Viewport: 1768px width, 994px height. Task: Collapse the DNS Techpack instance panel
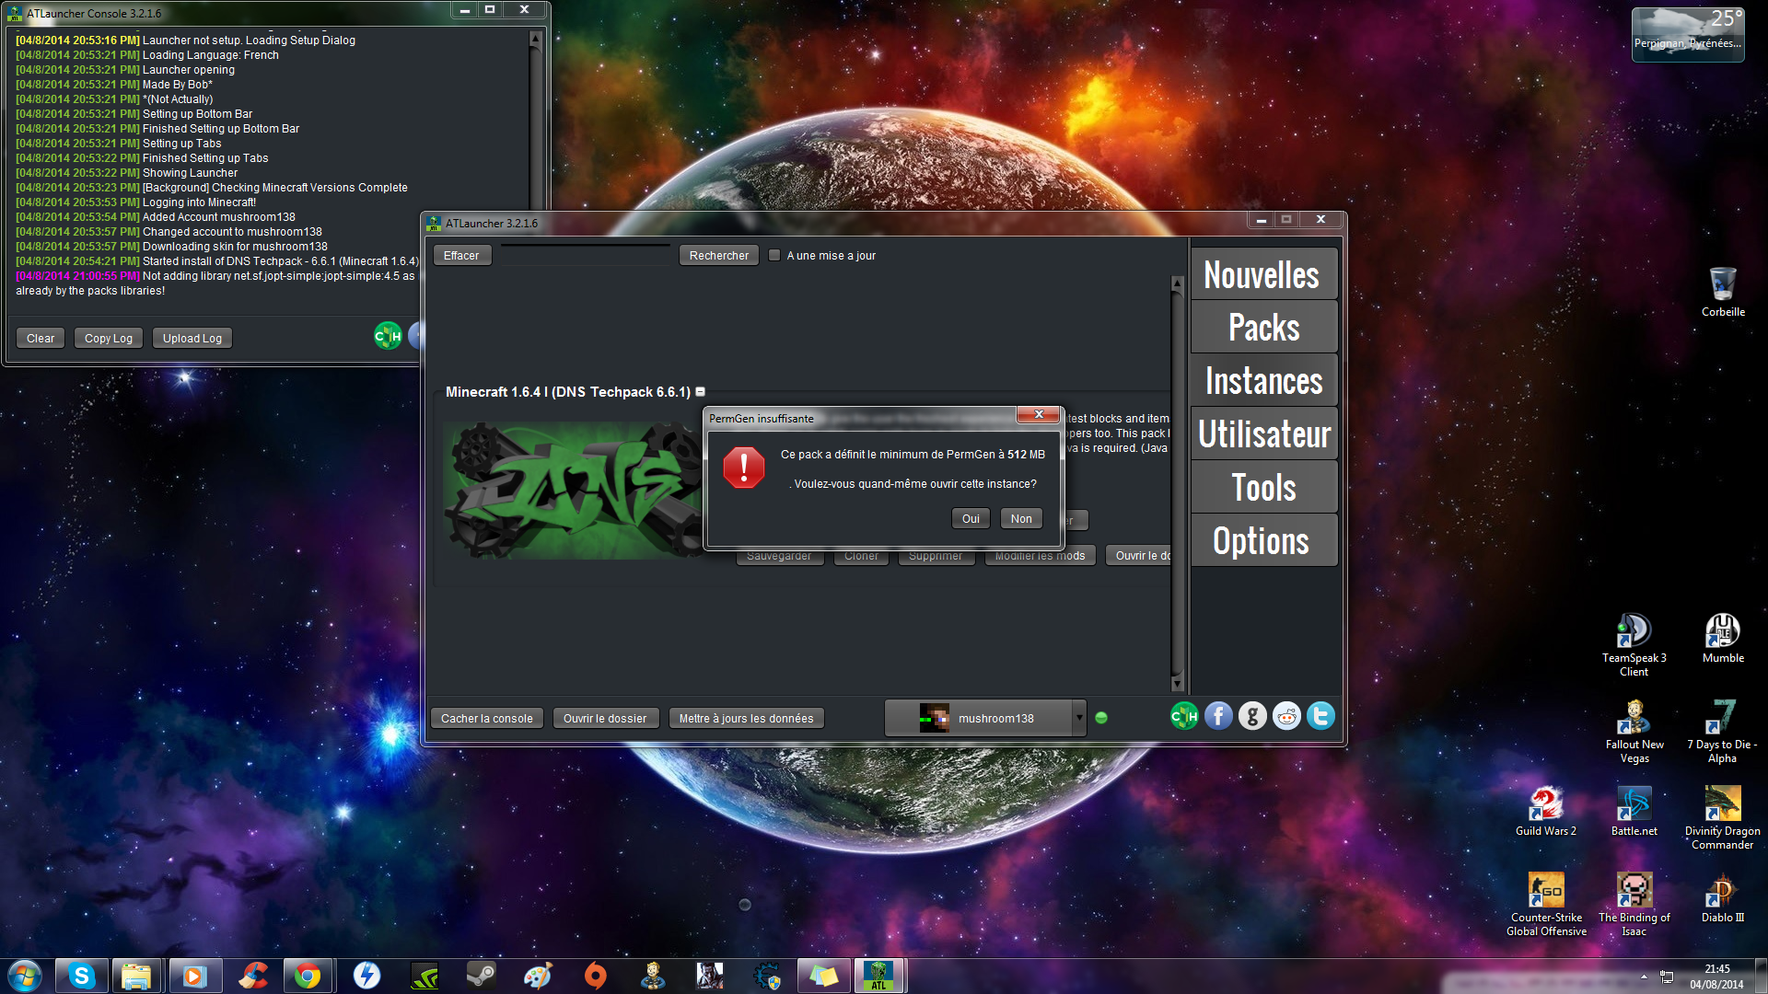(x=700, y=392)
